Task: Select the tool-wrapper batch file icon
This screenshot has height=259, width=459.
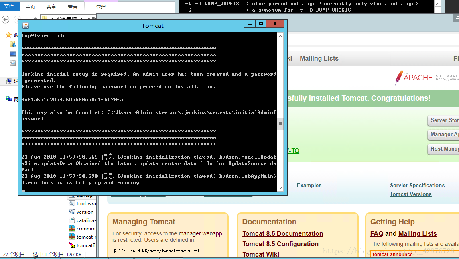Action: click(x=72, y=203)
